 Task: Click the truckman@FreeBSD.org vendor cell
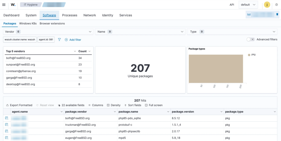(91, 125)
